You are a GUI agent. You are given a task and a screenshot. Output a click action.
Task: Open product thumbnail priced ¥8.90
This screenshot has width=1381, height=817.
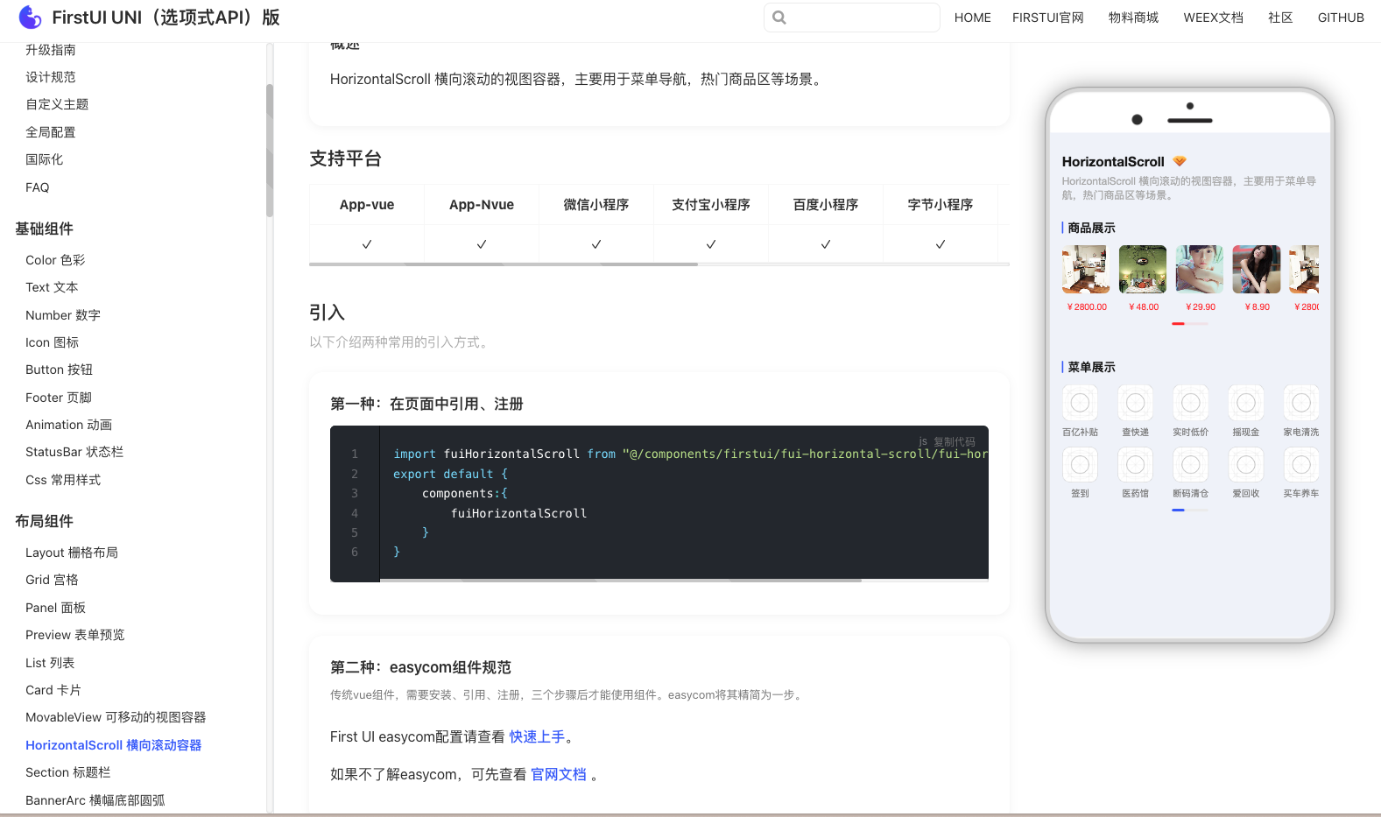(1257, 269)
